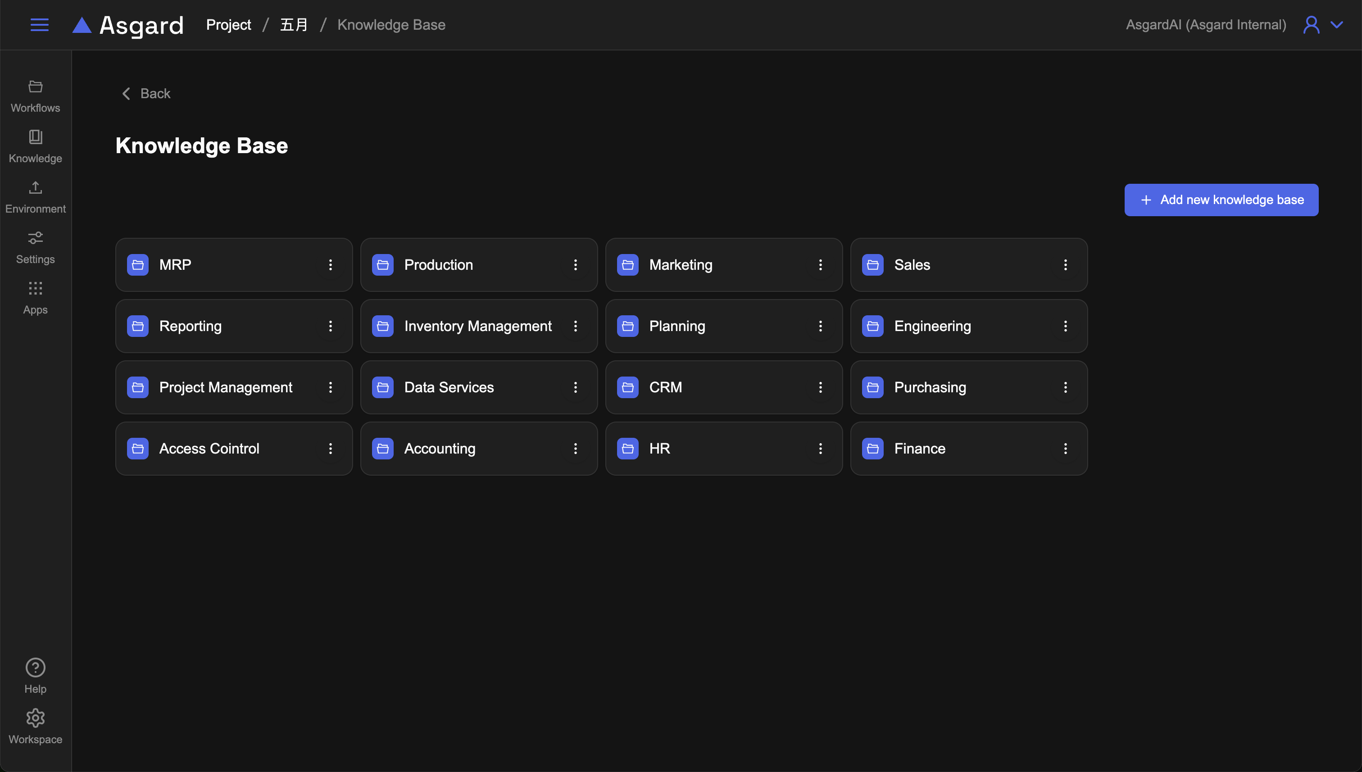Open Workflows in the sidebar
Image resolution: width=1362 pixels, height=772 pixels.
36,96
